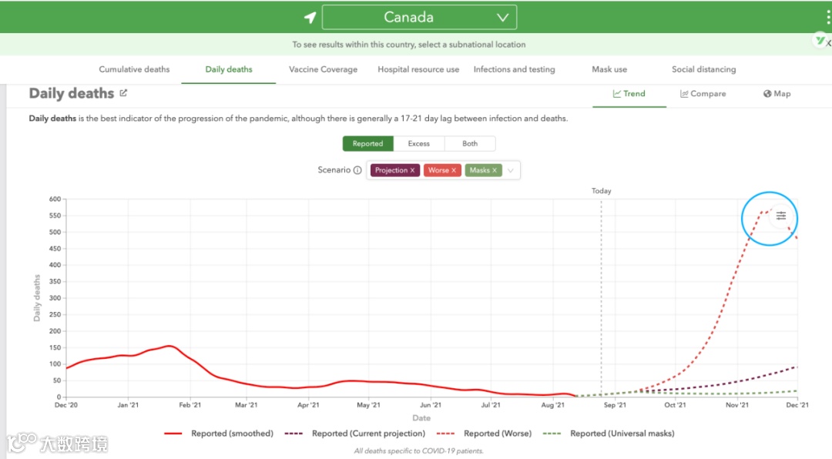
Task: Select the Both deaths option
Action: [470, 143]
